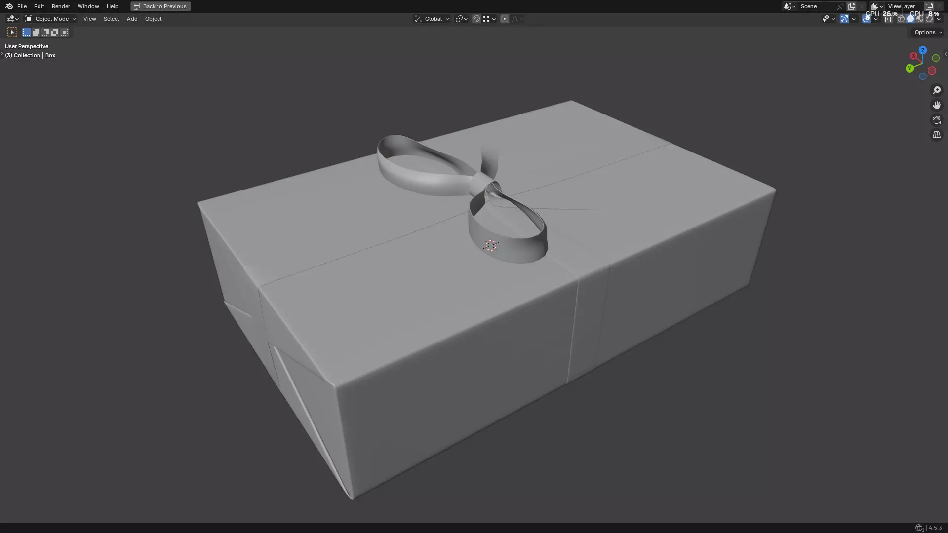
Task: Click the "(3) Collection | Box" label
Action: point(30,55)
